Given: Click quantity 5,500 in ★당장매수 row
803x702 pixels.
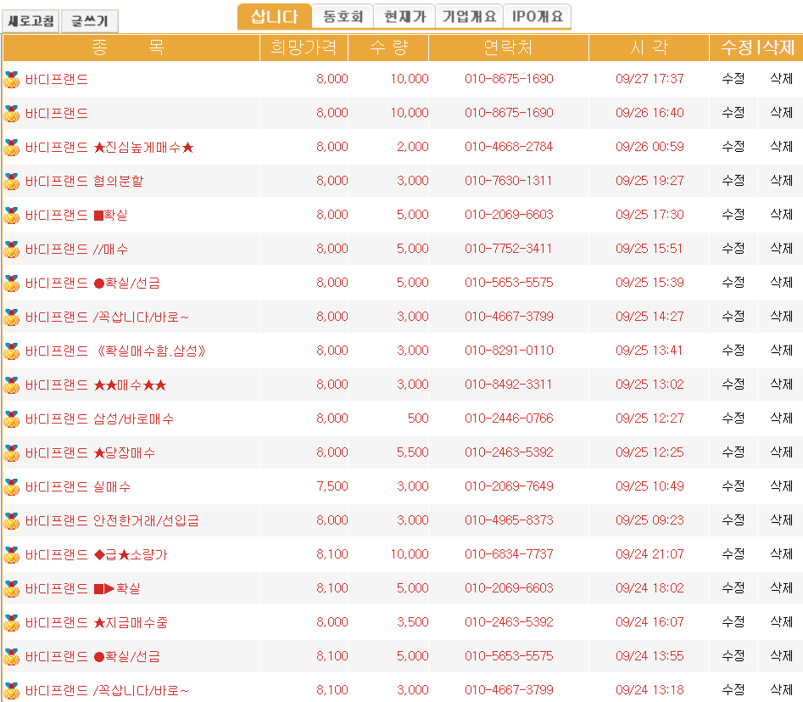Looking at the screenshot, I should point(412,452).
